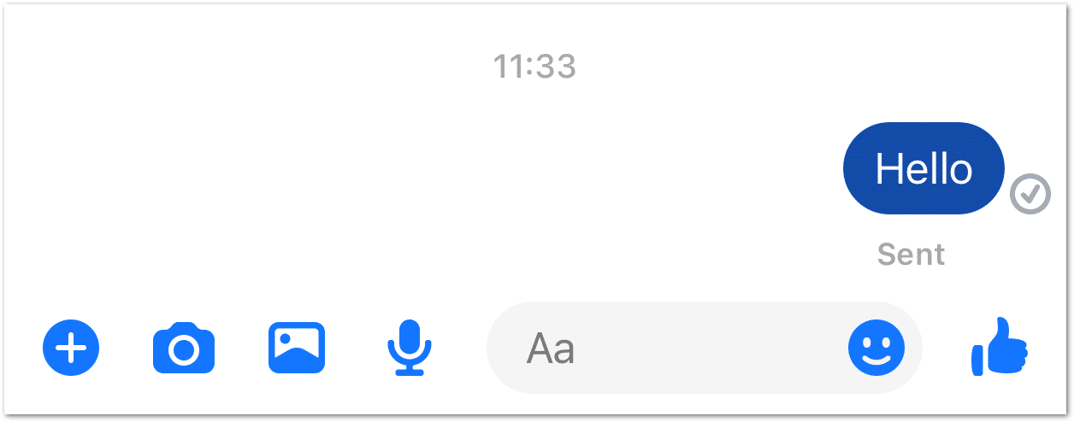
Task: Select the blue Hello message bubble
Action: (x=924, y=168)
